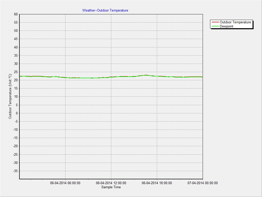Click the 06-04-2014 12:00:00 time label
This screenshot has height=197, width=262.
coord(111,183)
